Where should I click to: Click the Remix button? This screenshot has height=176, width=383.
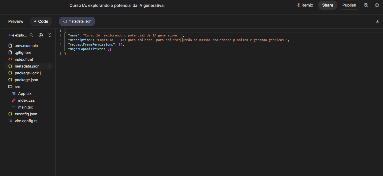305,5
